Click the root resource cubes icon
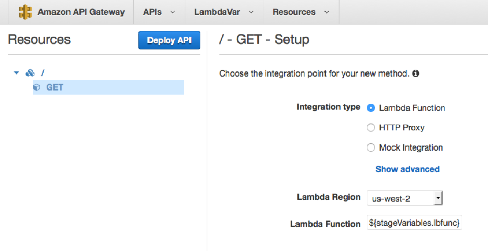 pos(30,73)
